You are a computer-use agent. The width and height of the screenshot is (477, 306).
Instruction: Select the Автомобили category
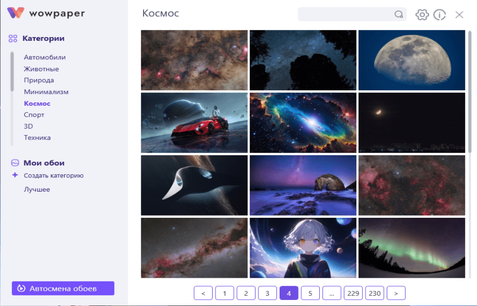(x=45, y=57)
